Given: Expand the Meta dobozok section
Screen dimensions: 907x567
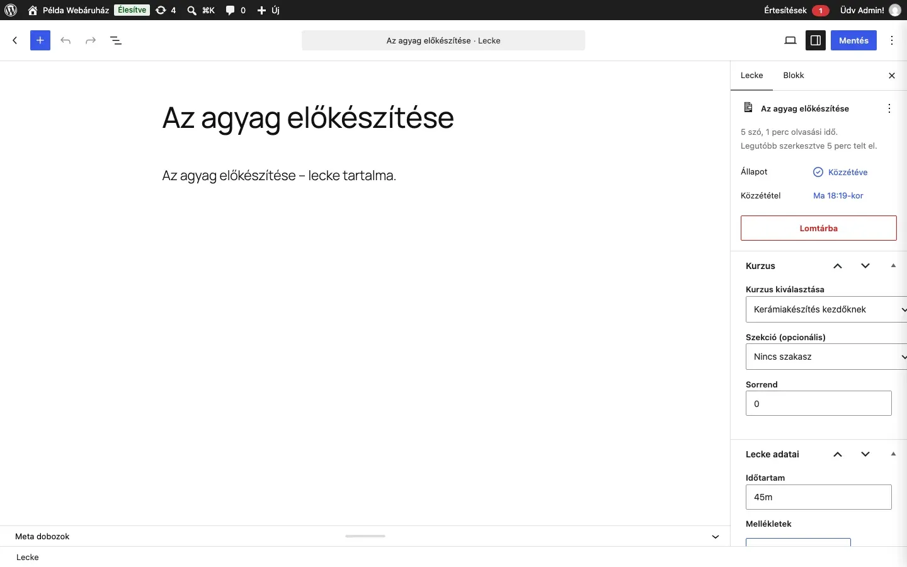Looking at the screenshot, I should pos(716,537).
